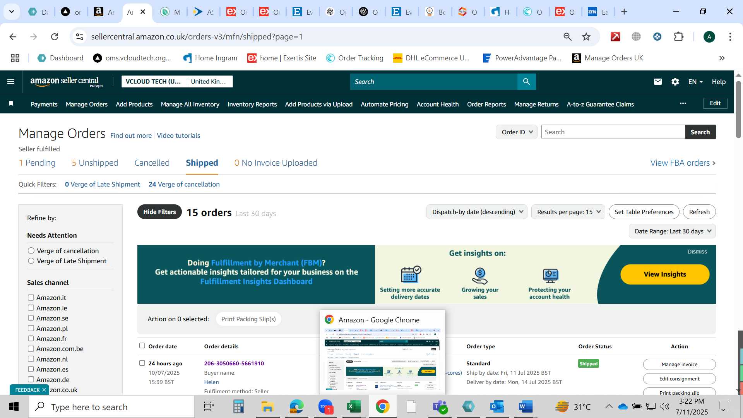Open the bookmarks apps grid icon

(15, 58)
